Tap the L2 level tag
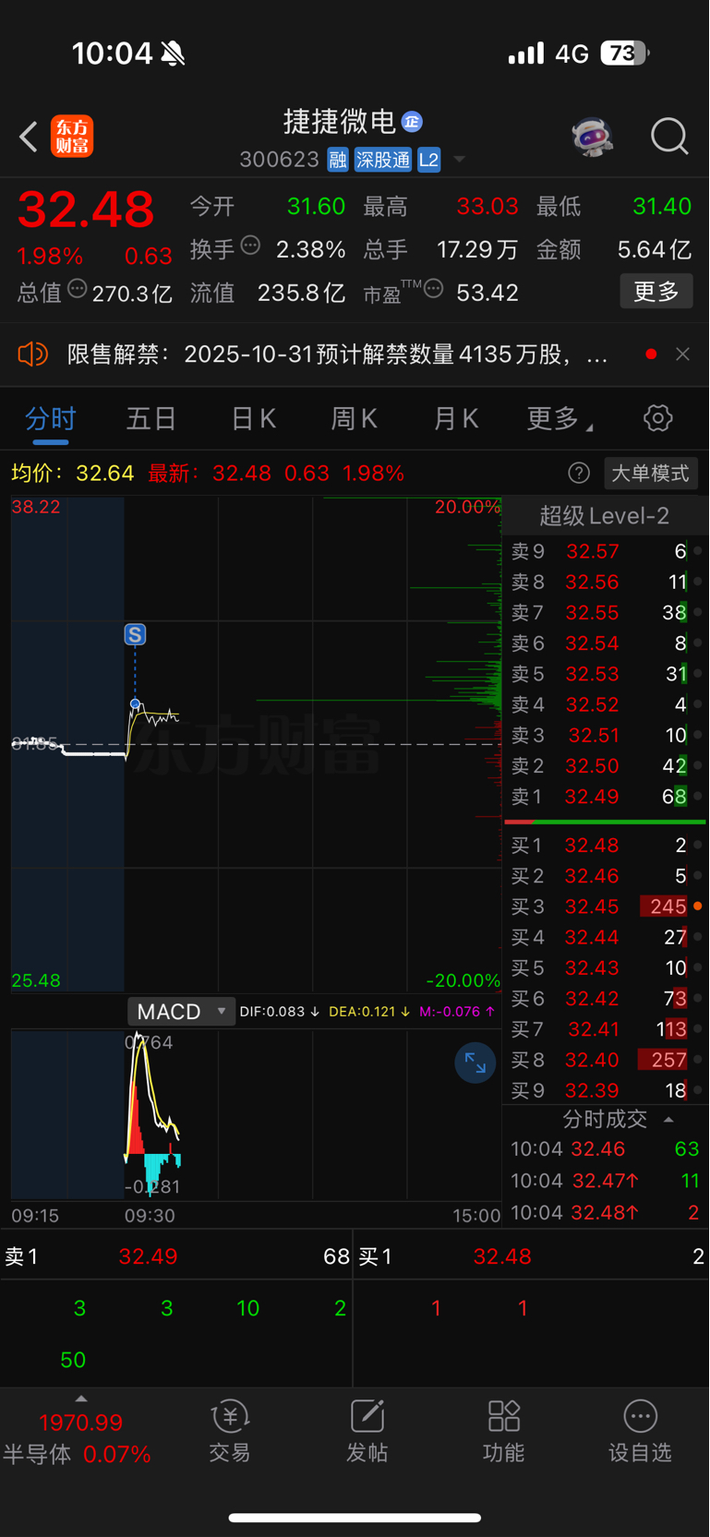 pos(429,160)
